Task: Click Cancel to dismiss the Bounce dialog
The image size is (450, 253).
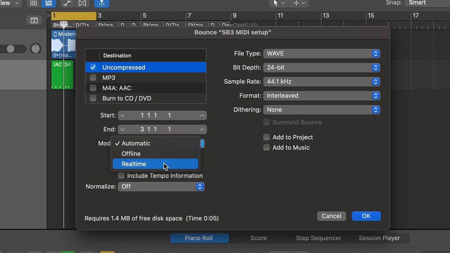Action: point(331,216)
